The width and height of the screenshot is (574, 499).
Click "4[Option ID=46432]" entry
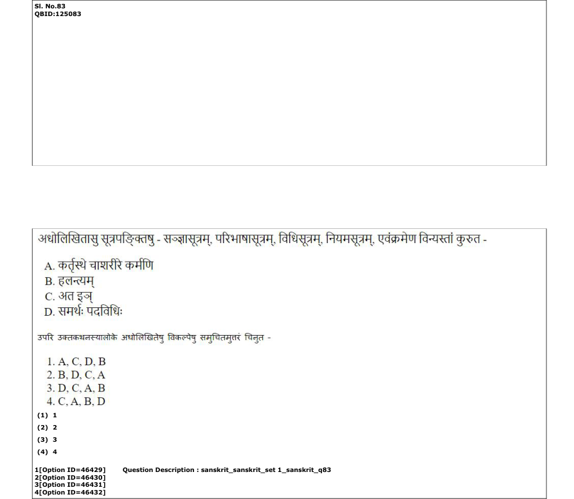(70, 493)
